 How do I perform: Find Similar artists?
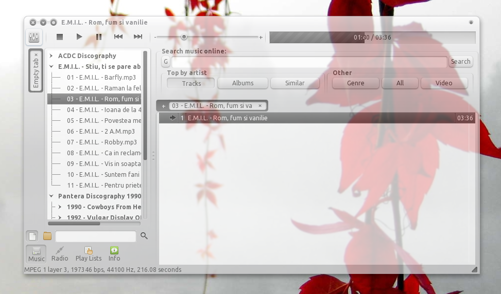point(295,83)
